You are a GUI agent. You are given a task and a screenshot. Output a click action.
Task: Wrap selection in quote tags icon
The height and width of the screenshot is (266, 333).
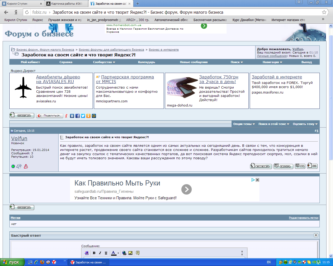[138, 253]
